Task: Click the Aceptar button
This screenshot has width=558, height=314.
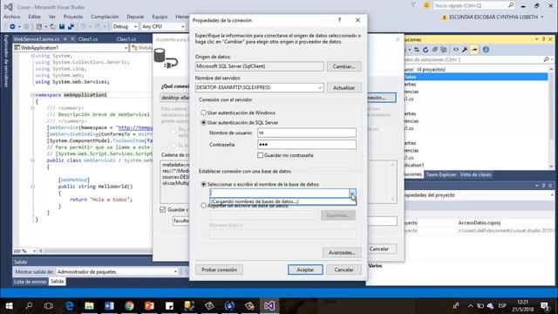Action: click(x=305, y=270)
